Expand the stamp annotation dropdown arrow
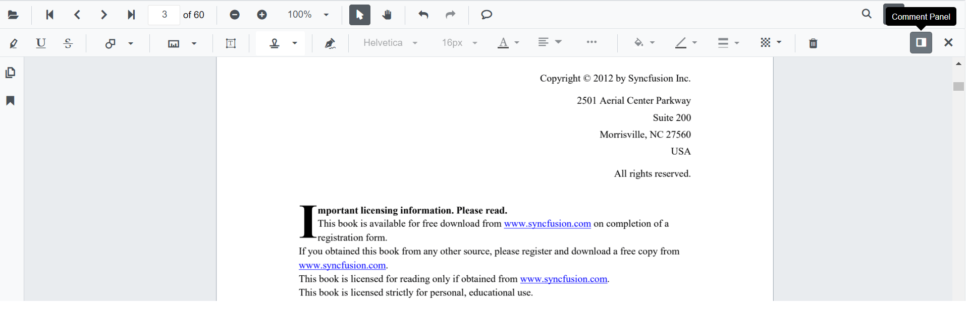 295,43
